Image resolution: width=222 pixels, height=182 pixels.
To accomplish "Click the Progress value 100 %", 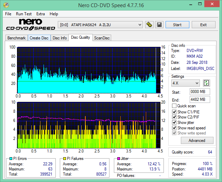I will coord(208,163).
